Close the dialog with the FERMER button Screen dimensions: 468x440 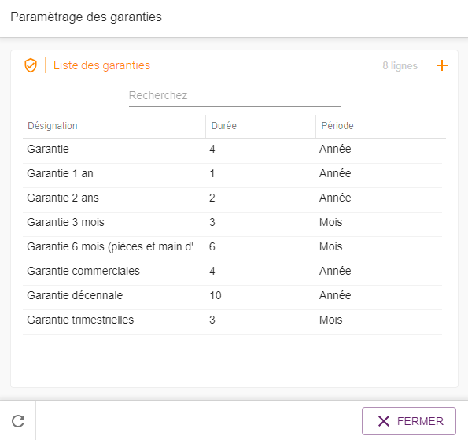[x=408, y=421]
